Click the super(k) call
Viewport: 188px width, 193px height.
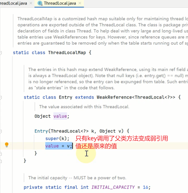click(57, 139)
